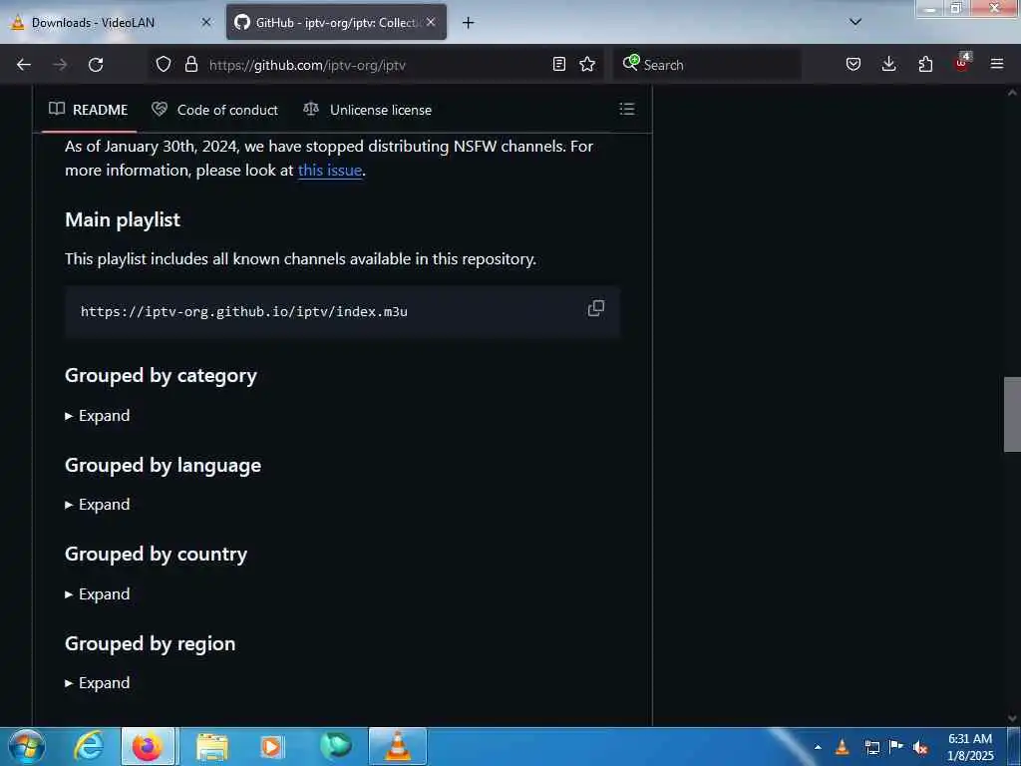The height and width of the screenshot is (766, 1021).
Task: Click the index.m3u playlist URL text
Action: click(244, 311)
